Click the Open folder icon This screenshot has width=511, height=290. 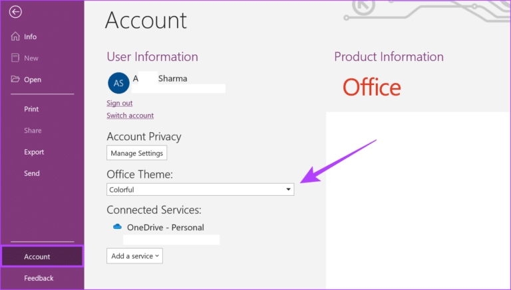point(15,79)
